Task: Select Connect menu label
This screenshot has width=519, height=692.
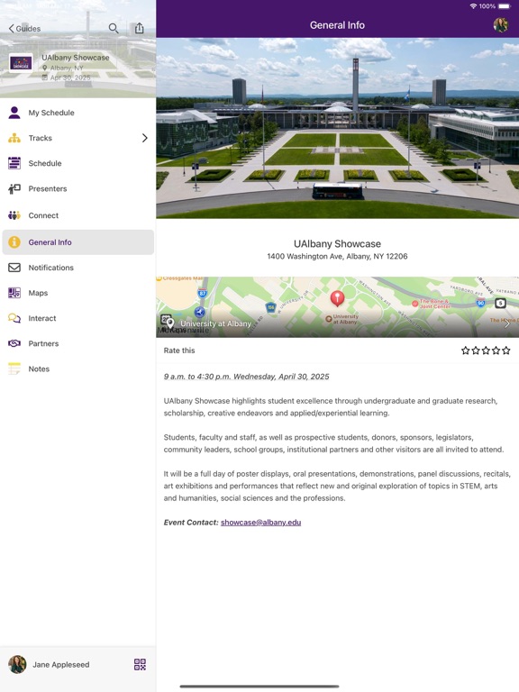Action: (43, 215)
